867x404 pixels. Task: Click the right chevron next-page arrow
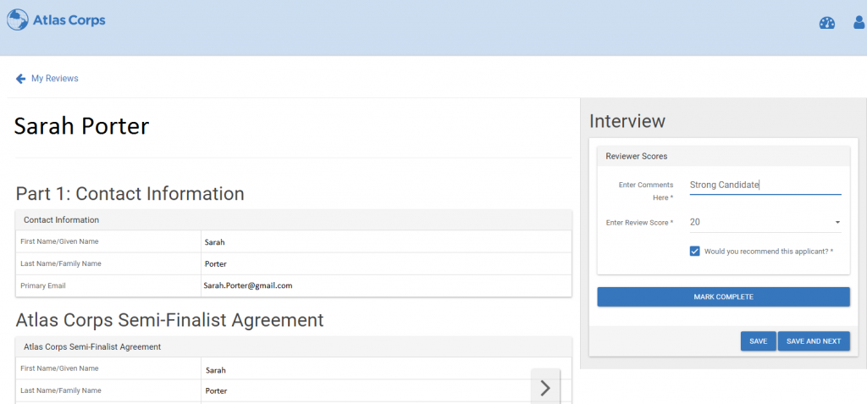point(545,387)
